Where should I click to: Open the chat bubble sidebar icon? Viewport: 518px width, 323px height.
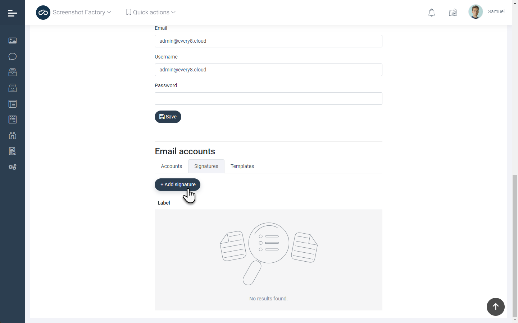coord(13,56)
